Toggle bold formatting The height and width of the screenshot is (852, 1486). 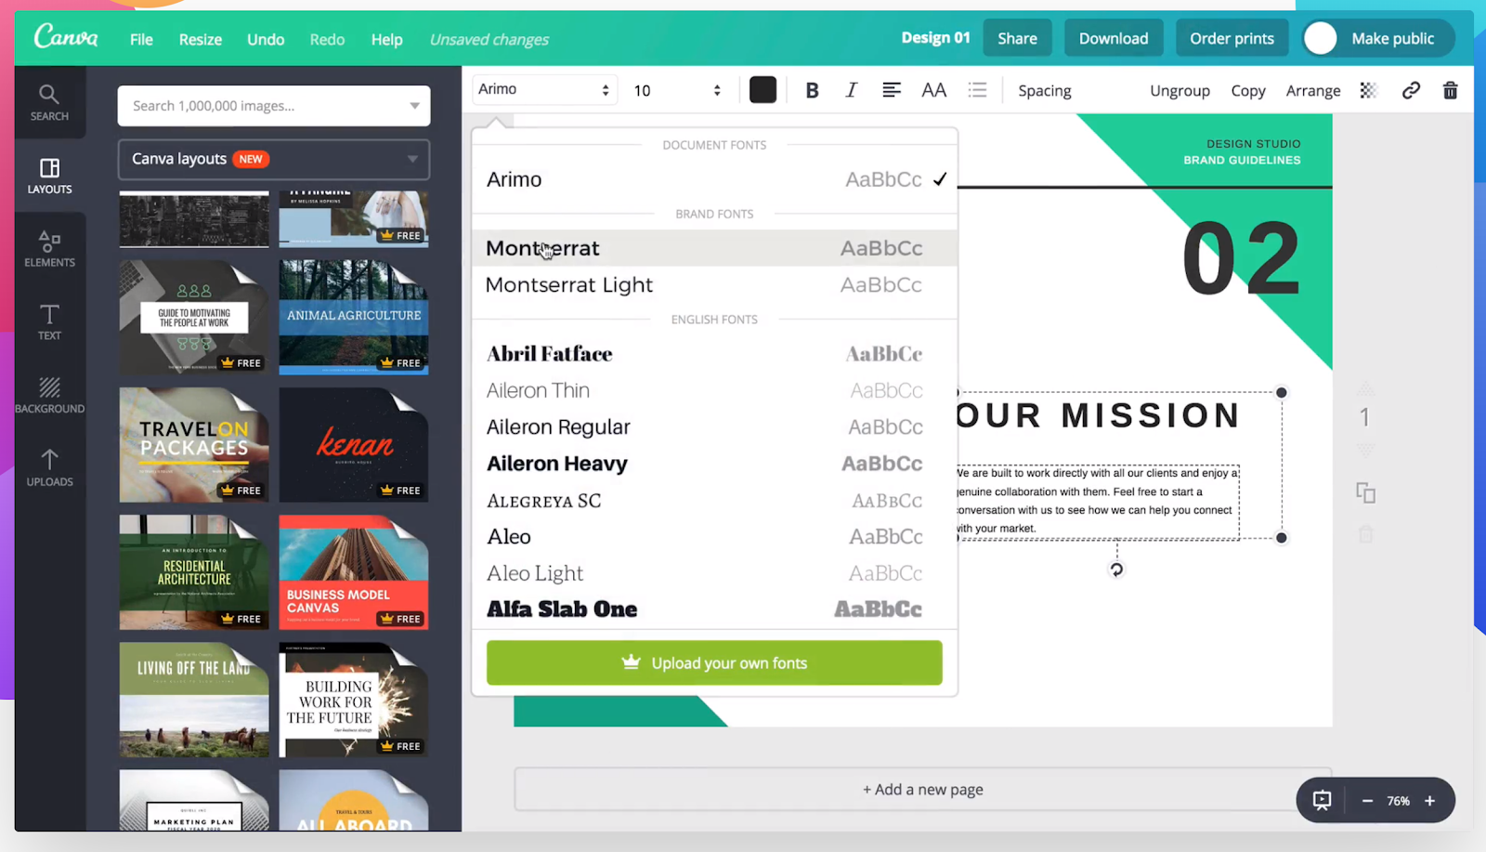coord(811,89)
